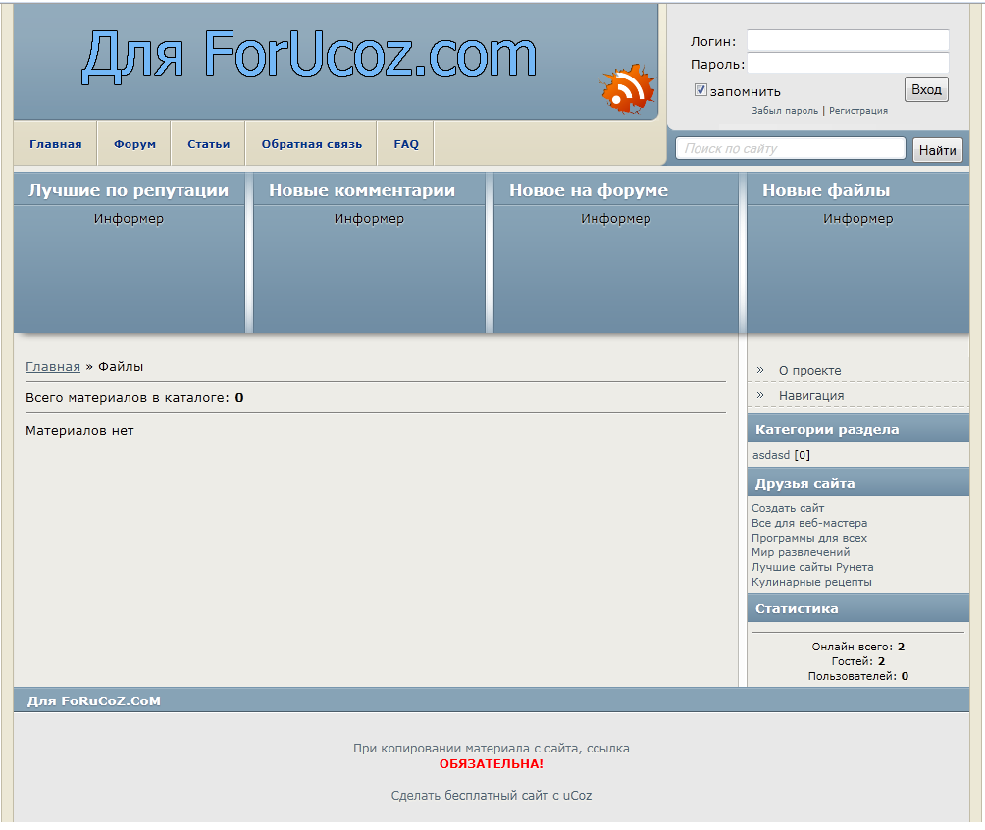This screenshot has height=830, width=985.
Task: Open the Лучшие сайты Рунета link
Action: click(812, 567)
